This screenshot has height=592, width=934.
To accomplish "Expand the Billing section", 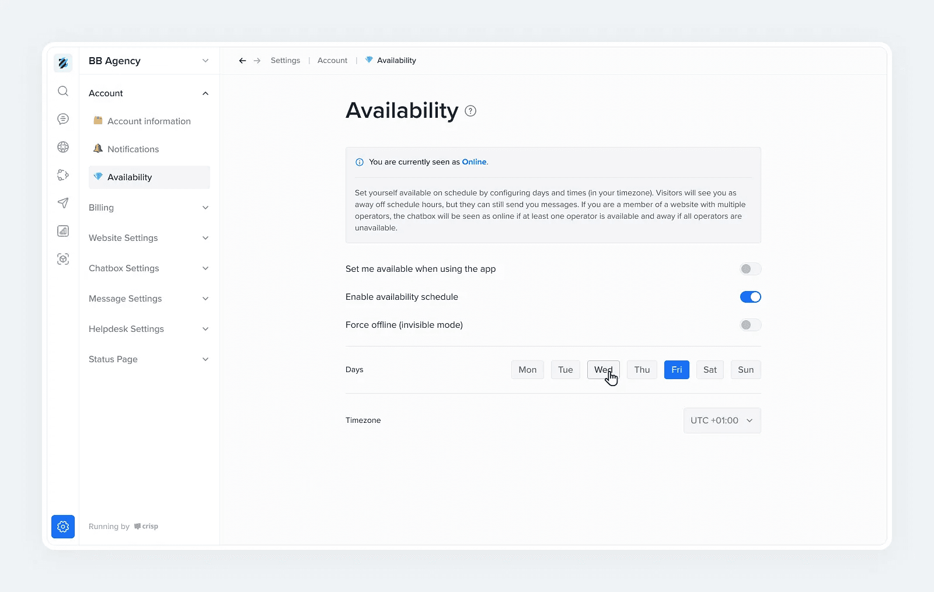I will tap(149, 208).
